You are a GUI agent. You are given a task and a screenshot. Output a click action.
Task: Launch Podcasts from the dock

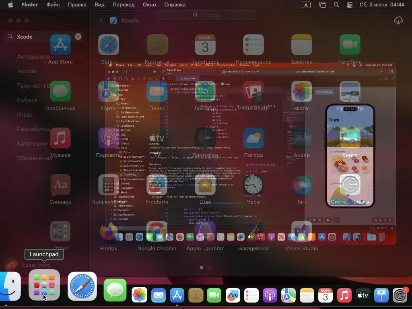[270, 295]
